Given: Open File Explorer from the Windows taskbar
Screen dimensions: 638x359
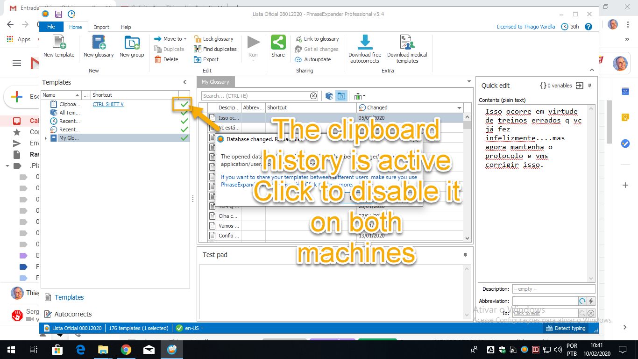Looking at the screenshot, I should coord(103,350).
